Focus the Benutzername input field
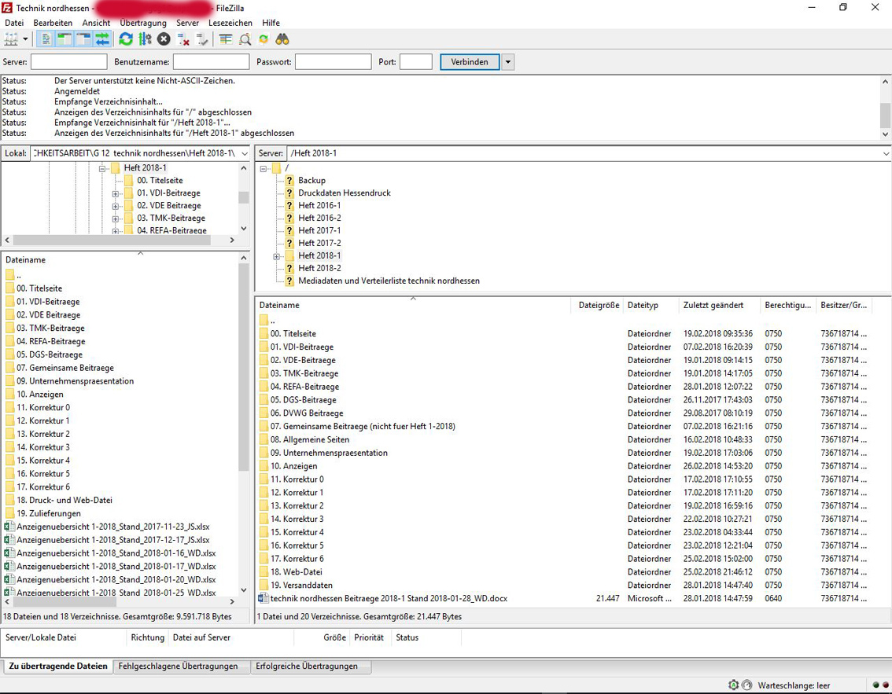892x694 pixels. (211, 62)
